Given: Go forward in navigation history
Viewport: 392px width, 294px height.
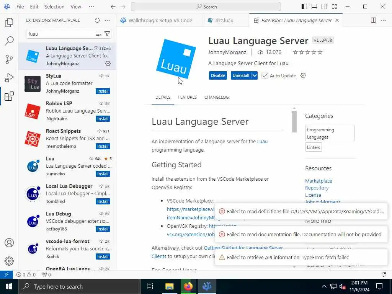Looking at the screenshot, I should [x=123, y=7].
